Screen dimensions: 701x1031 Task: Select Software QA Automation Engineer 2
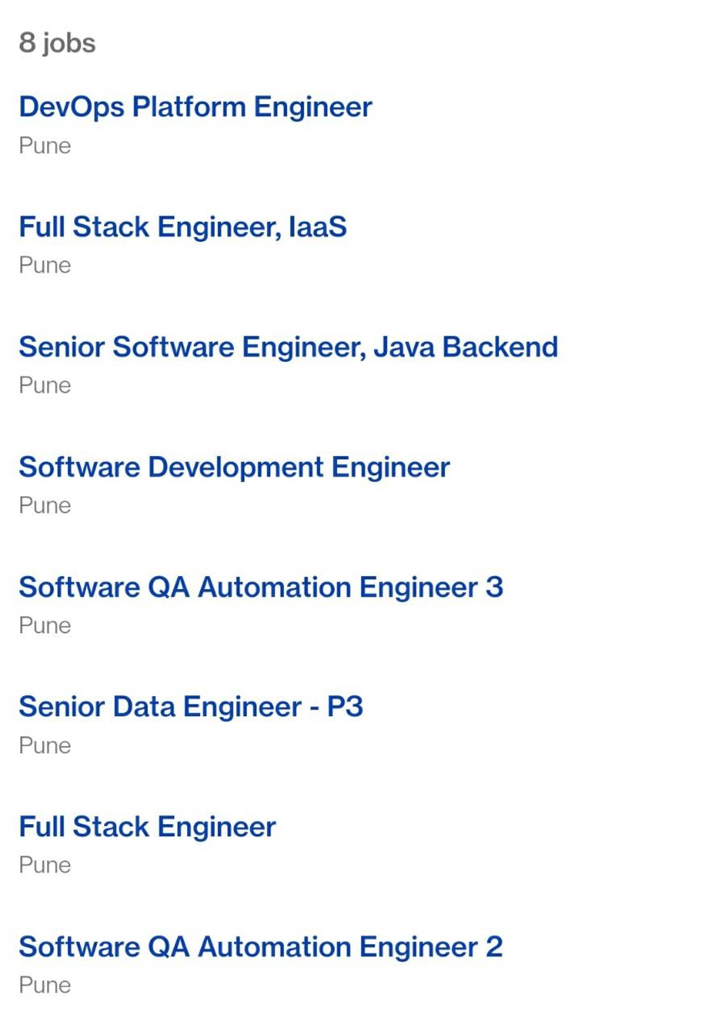(261, 947)
